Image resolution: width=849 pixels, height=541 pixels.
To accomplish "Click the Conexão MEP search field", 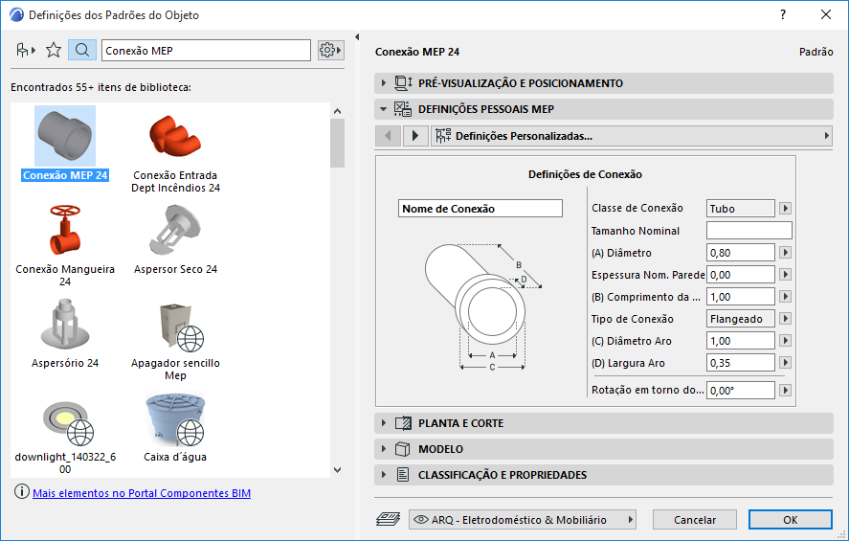I will click(x=206, y=51).
